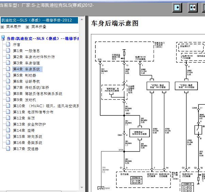The height and width of the screenshot is (192, 205).
Task: Click the vehicle label 当前车型：厂家:S-上海凯迪拉克SLS
Action: pyautogui.click(x=47, y=5)
